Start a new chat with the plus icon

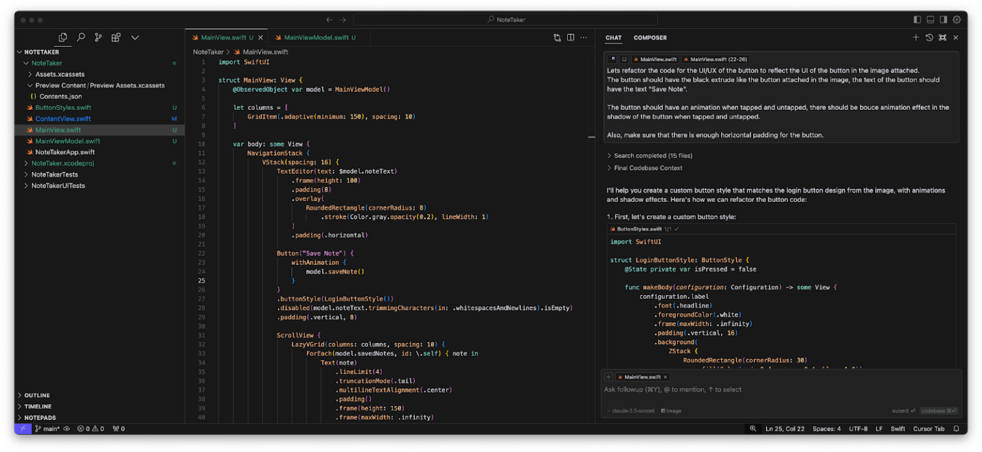click(916, 37)
